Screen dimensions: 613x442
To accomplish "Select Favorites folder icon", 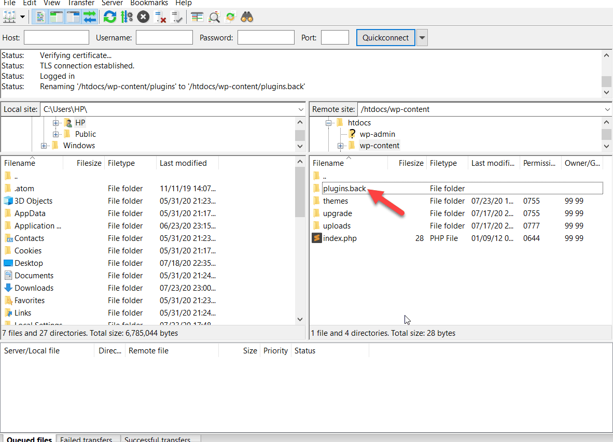I will 8,300.
